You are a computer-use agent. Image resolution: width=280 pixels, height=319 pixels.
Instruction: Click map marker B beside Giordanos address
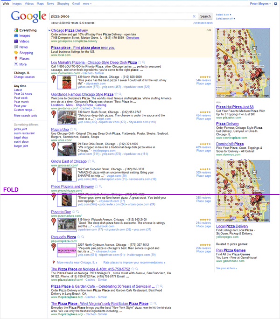point(54,114)
